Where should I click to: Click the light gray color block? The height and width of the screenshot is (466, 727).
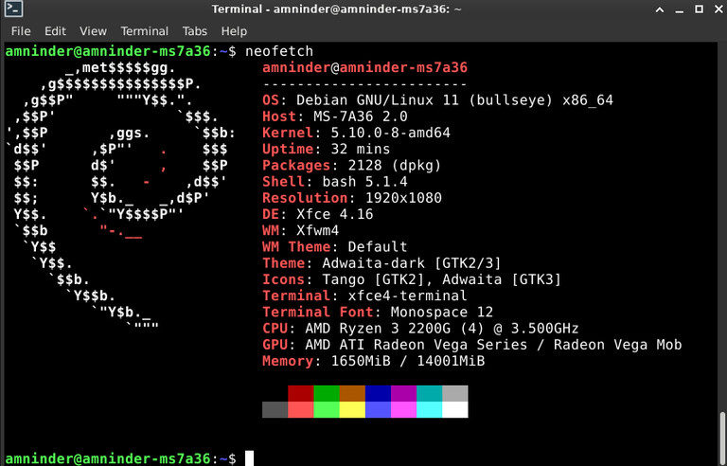point(454,394)
